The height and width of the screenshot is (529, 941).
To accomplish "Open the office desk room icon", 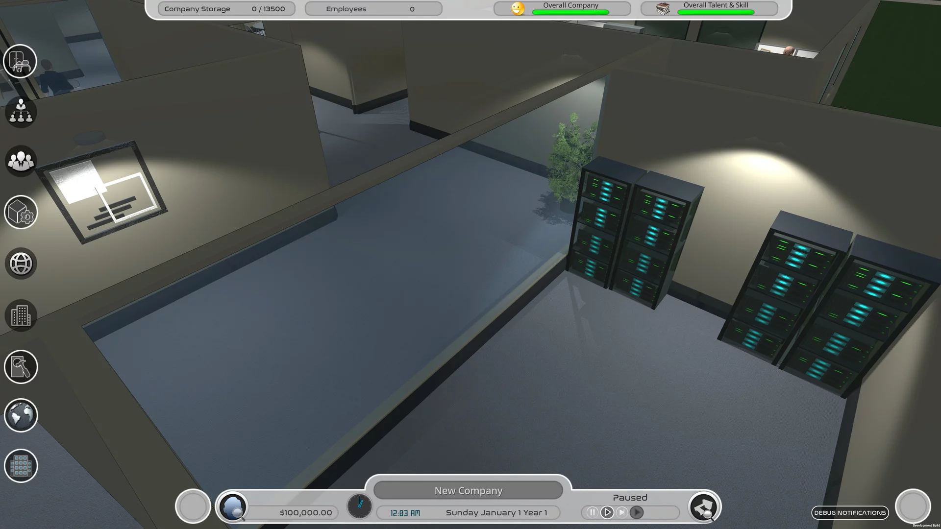I will pyautogui.click(x=20, y=61).
